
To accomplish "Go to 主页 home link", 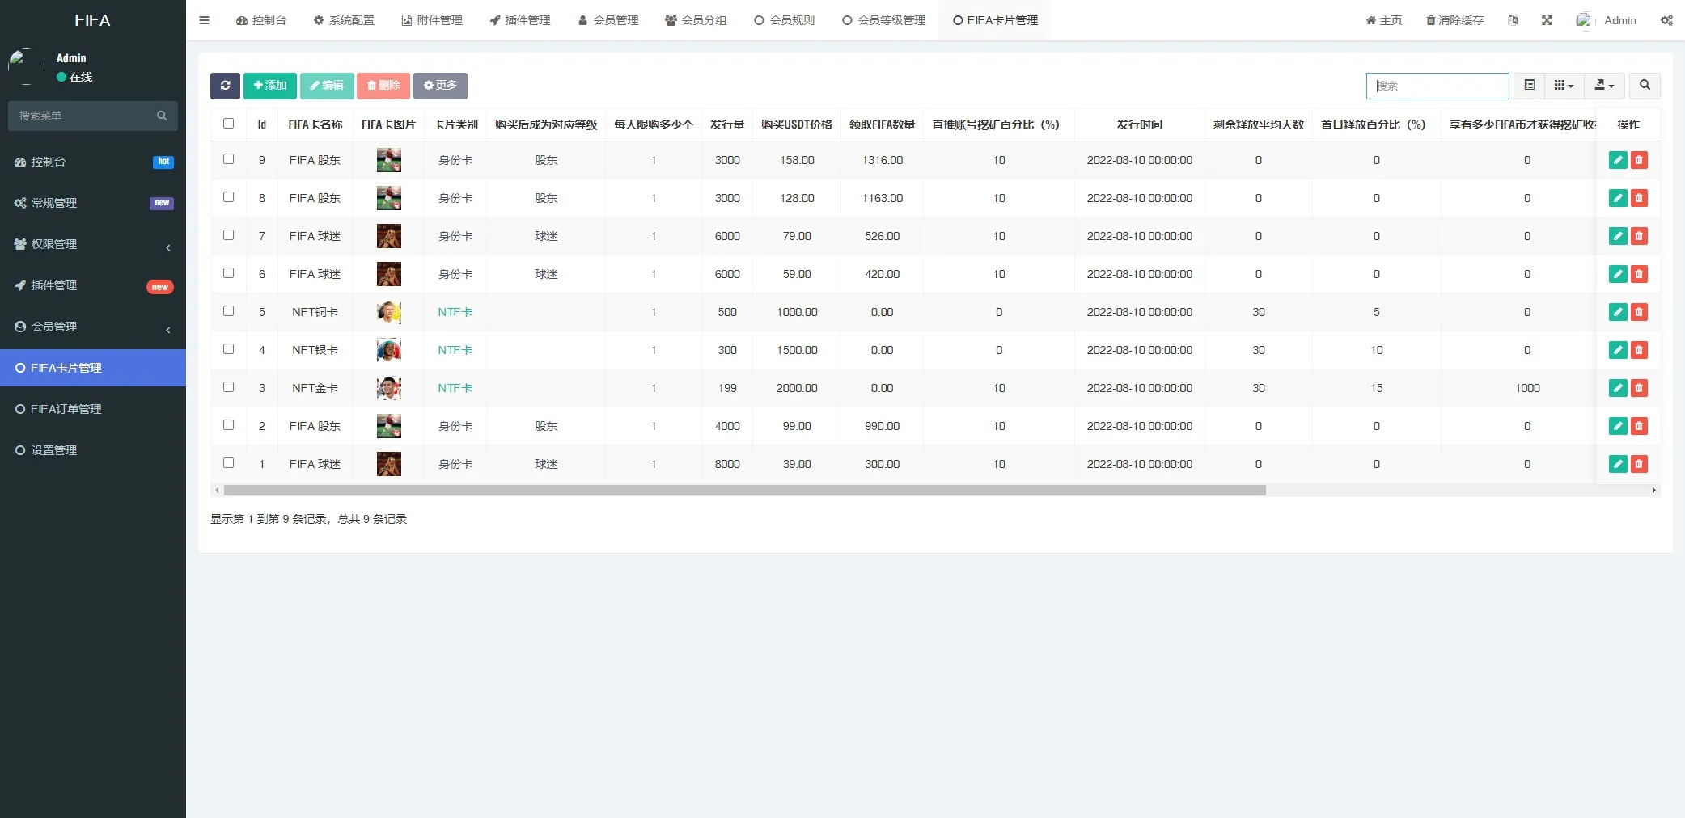I will click(1384, 20).
